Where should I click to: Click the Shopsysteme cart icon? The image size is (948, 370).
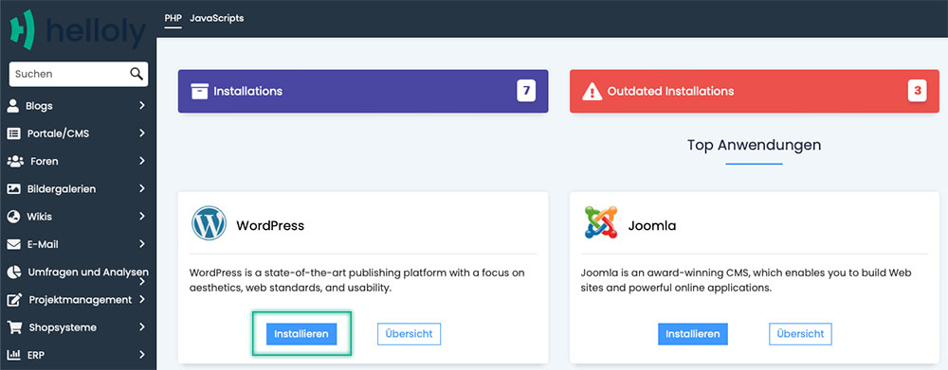click(14, 327)
